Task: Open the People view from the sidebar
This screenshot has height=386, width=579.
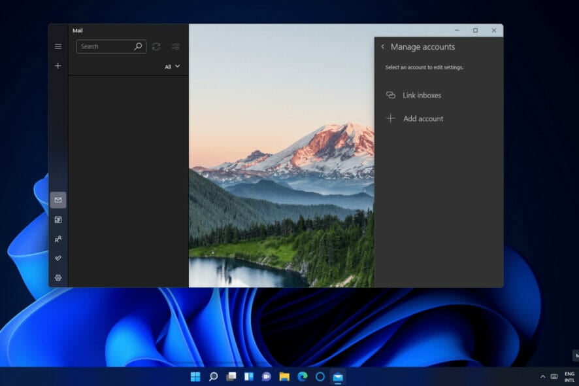Action: point(58,239)
